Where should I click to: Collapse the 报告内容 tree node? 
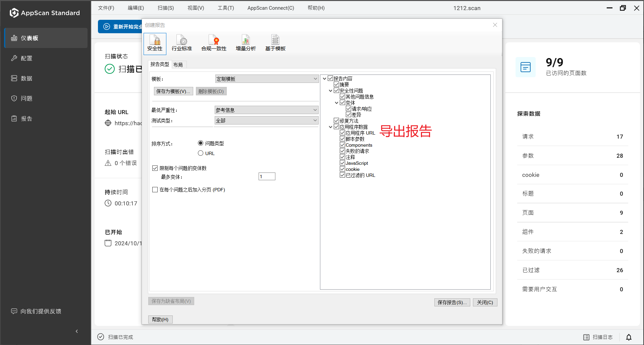(x=324, y=79)
